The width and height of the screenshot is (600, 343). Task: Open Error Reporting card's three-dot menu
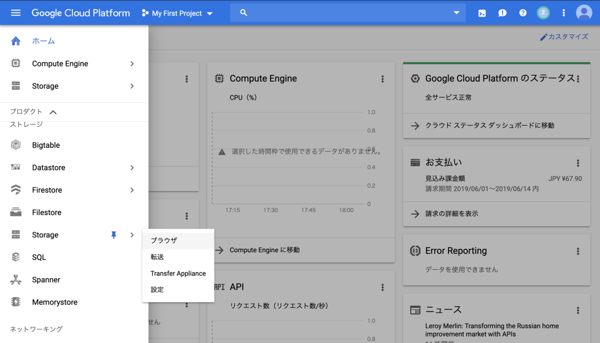point(578,251)
